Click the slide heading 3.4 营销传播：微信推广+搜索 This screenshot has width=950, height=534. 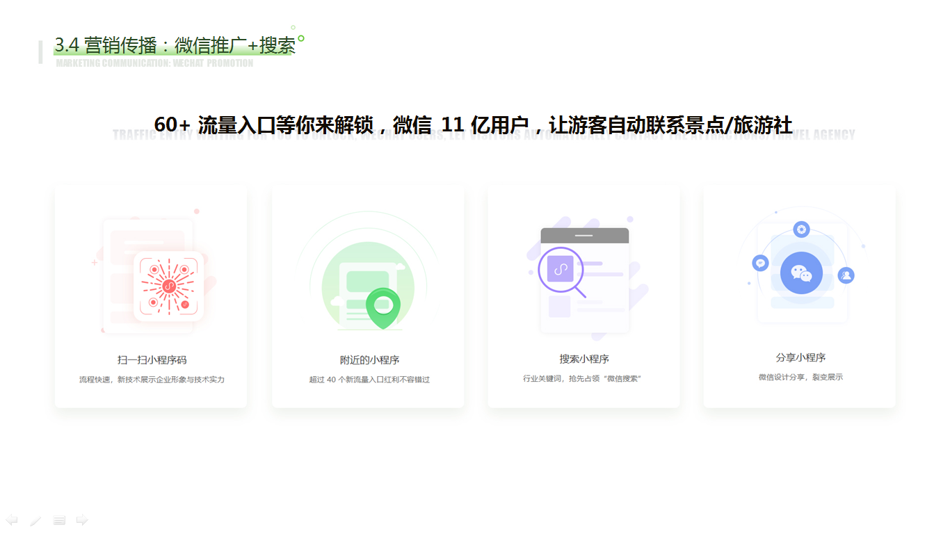point(175,46)
